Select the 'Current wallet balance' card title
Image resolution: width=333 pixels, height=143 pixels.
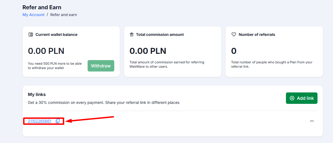tap(56, 35)
